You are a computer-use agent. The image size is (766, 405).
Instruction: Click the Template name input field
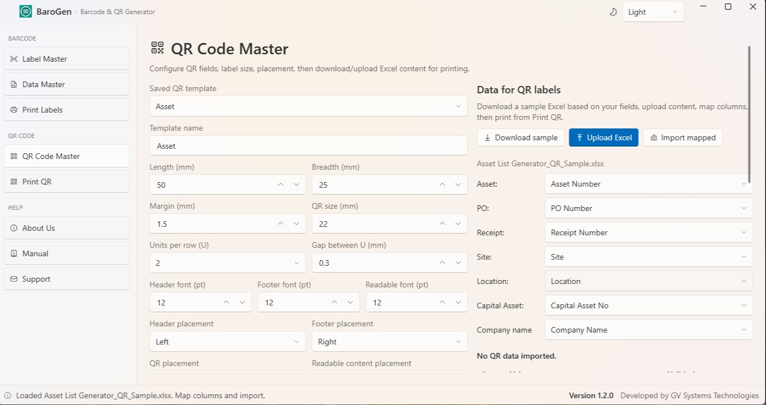point(308,146)
